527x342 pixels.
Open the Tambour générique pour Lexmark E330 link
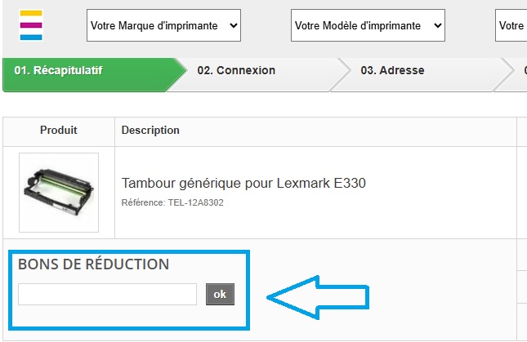coord(243,183)
